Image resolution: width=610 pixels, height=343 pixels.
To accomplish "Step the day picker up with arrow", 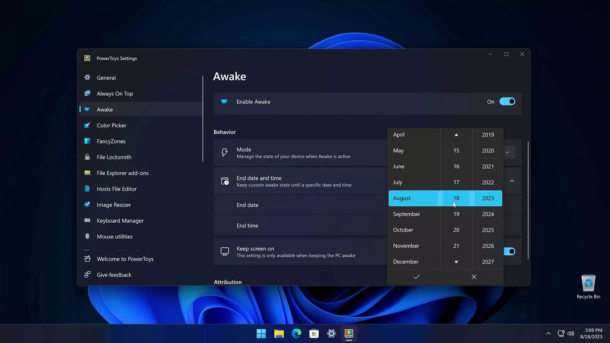I will point(456,135).
